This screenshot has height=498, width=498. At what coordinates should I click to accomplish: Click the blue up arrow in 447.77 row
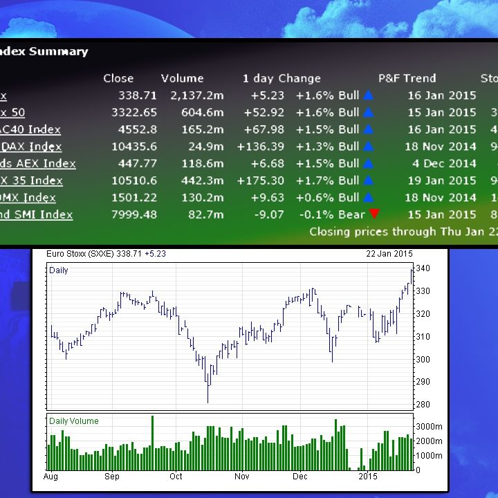(369, 163)
